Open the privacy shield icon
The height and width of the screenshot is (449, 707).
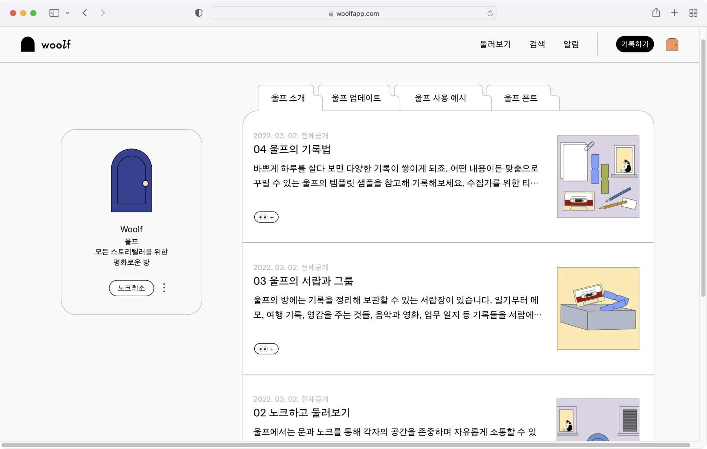pos(199,13)
